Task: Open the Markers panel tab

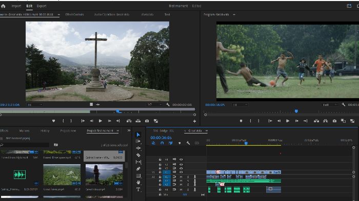Action: coord(24,130)
